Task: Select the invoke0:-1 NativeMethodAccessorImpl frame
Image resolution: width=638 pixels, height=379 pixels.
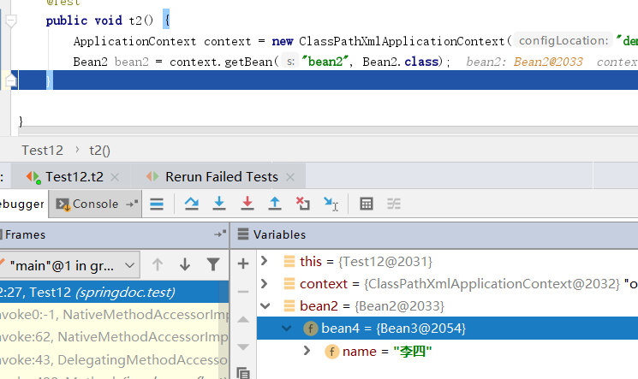Action: coord(115,314)
